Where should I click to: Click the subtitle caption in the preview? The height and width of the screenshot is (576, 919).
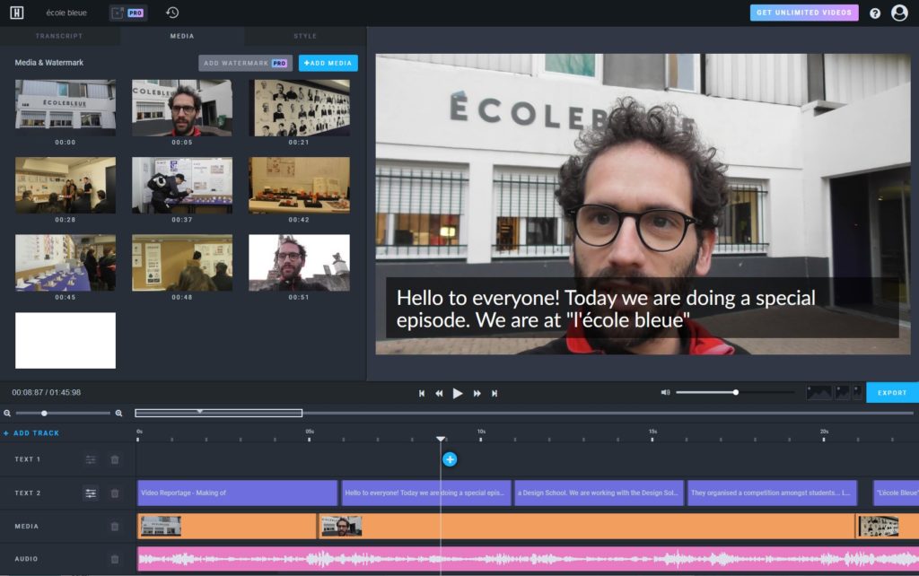coord(642,309)
